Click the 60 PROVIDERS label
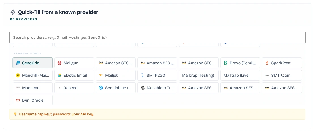The image size is (314, 133). coord(24,19)
